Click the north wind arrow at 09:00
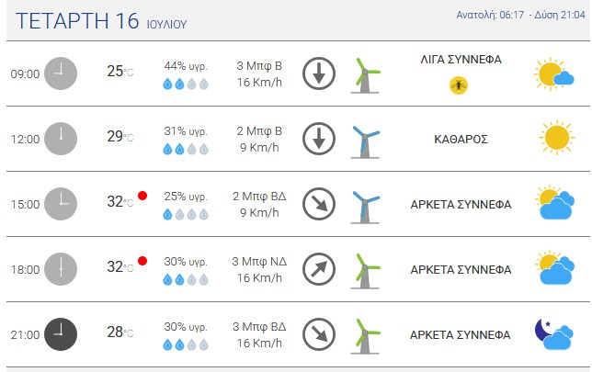Viewport: 592px width, 372px height. coord(319,73)
